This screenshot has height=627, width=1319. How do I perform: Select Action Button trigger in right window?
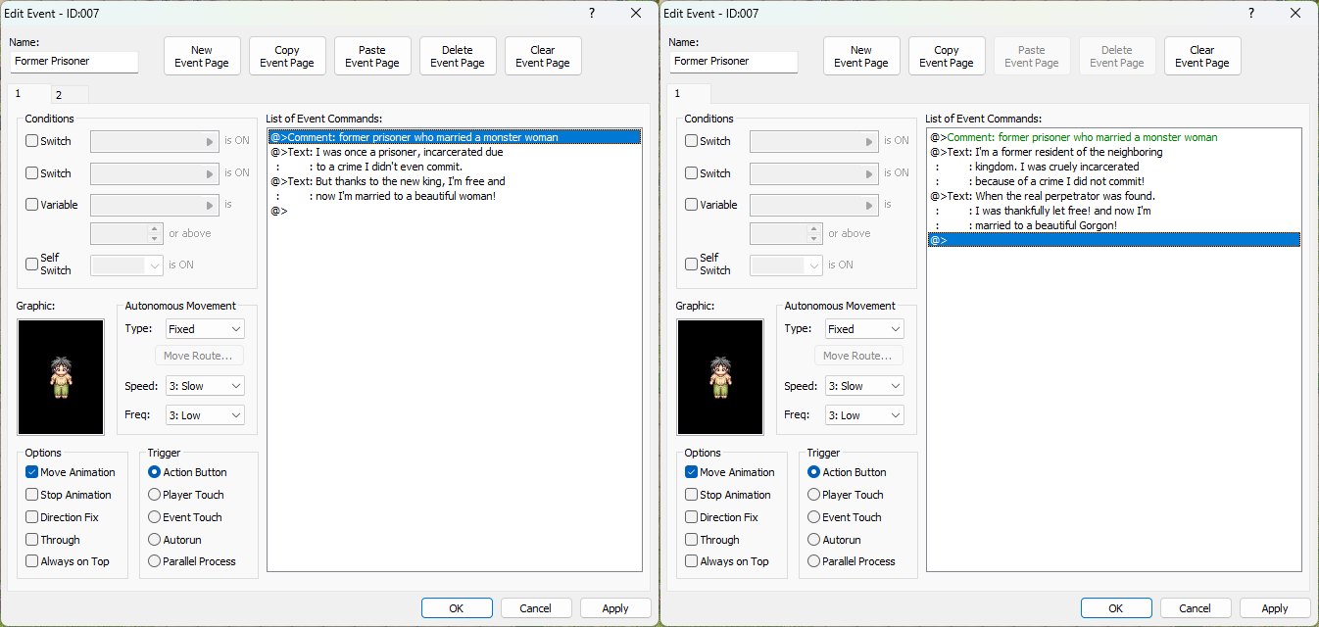(813, 472)
